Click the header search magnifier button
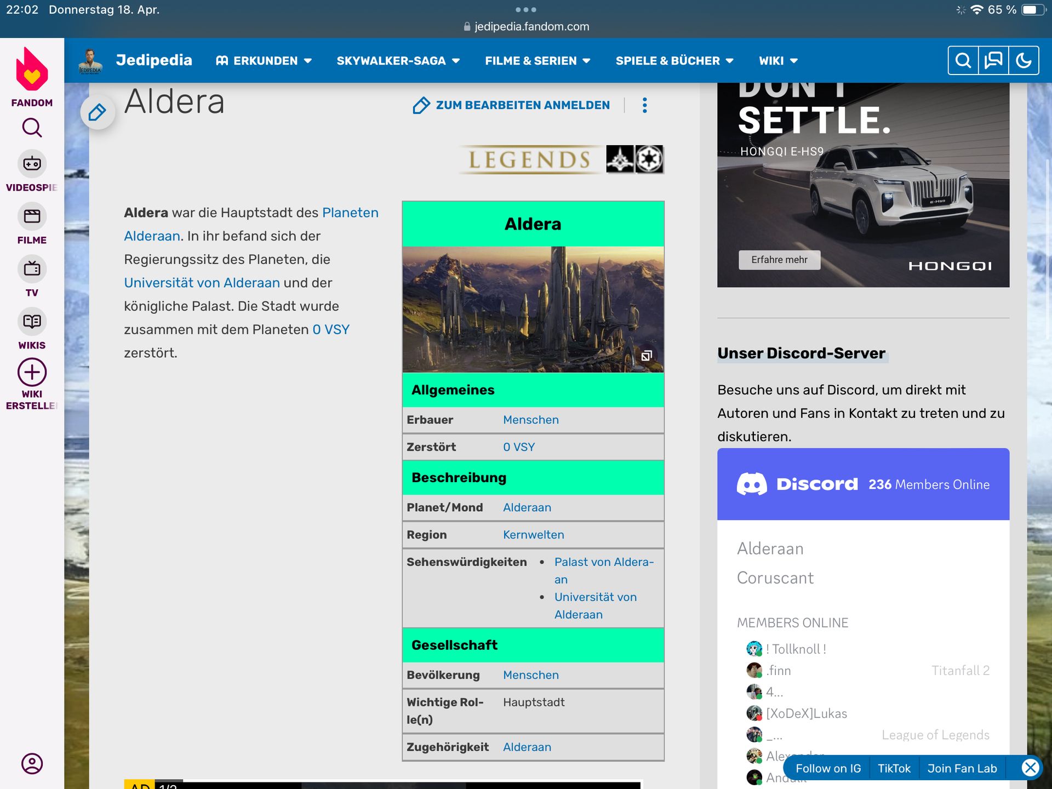Viewport: 1052px width, 789px height. [x=963, y=60]
